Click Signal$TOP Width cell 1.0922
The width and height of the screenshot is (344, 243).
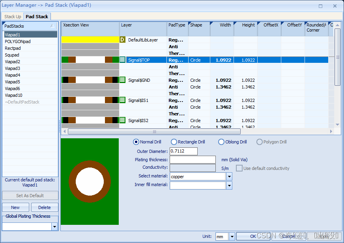click(222, 60)
